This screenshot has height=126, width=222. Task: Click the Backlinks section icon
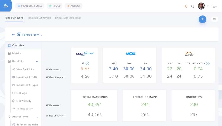pyautogui.click(x=9, y=61)
